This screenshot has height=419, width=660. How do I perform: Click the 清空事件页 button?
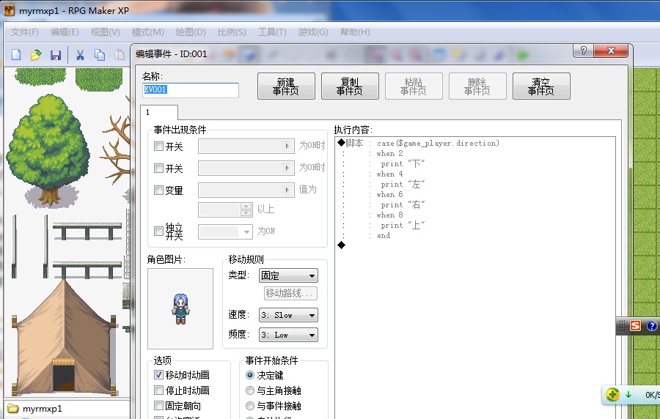tap(541, 86)
